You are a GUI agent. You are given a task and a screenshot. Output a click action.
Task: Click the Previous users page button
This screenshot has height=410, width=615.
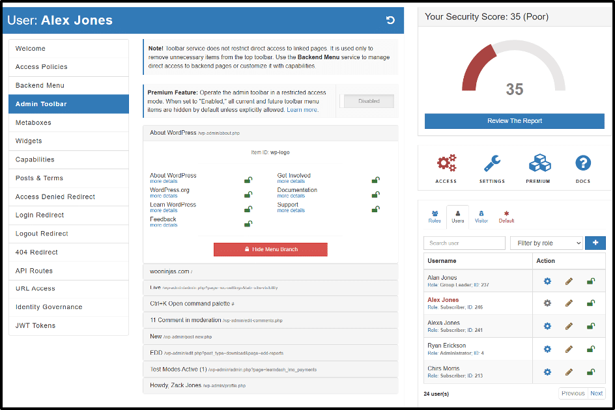(573, 393)
